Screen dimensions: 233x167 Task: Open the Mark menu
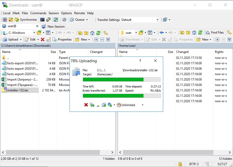[x=16, y=13]
